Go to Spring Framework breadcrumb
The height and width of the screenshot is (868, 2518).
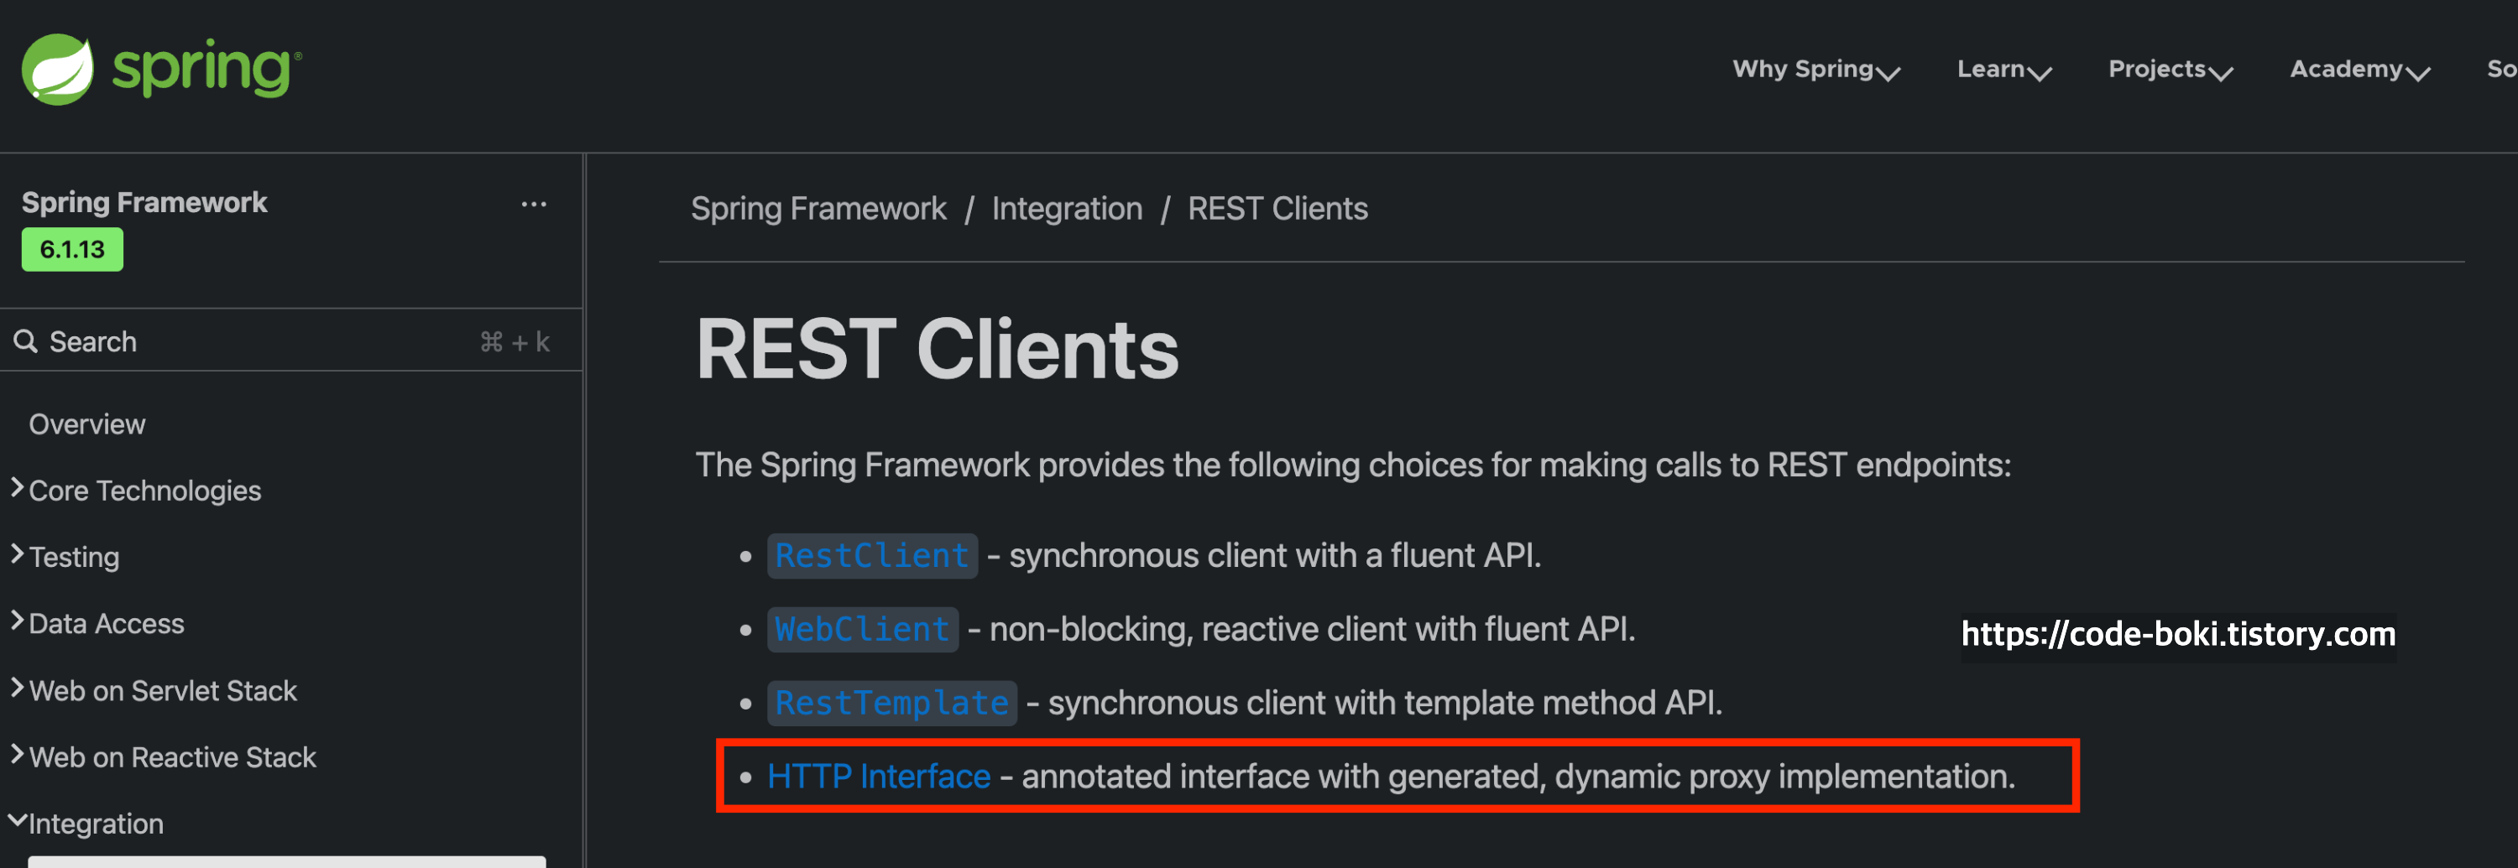[x=818, y=208]
